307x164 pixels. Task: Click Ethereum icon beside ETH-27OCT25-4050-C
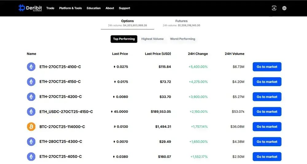tap(31, 157)
